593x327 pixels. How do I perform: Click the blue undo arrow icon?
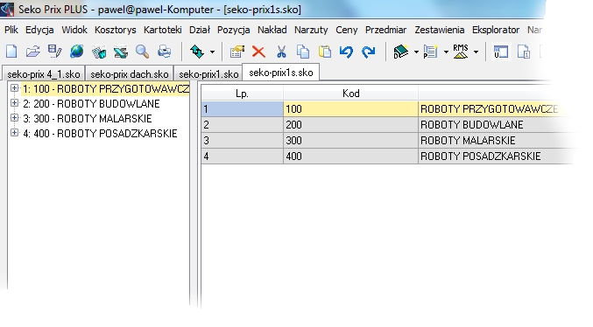pyautogui.click(x=346, y=52)
